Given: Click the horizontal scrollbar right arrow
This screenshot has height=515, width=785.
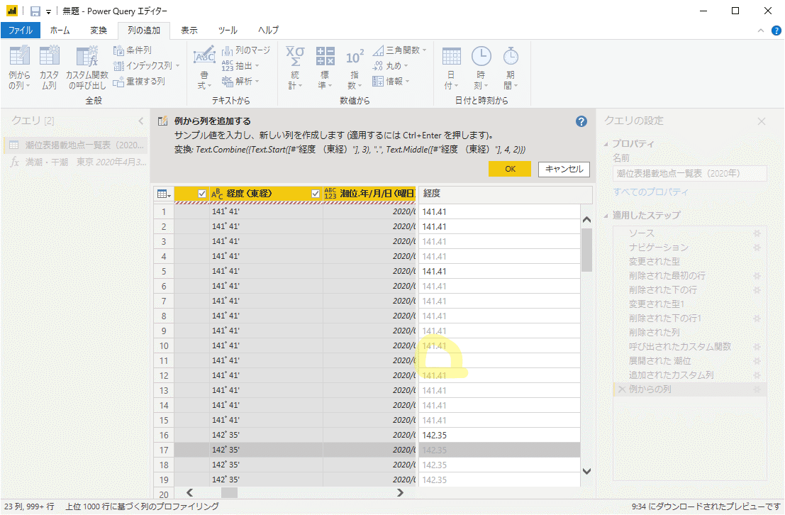Looking at the screenshot, I should (399, 493).
